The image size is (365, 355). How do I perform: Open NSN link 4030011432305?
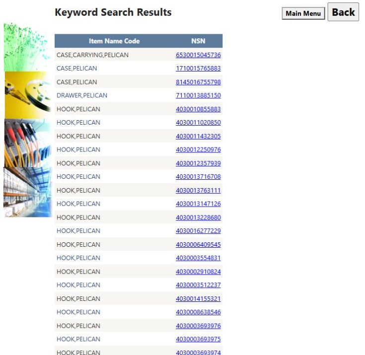point(198,136)
